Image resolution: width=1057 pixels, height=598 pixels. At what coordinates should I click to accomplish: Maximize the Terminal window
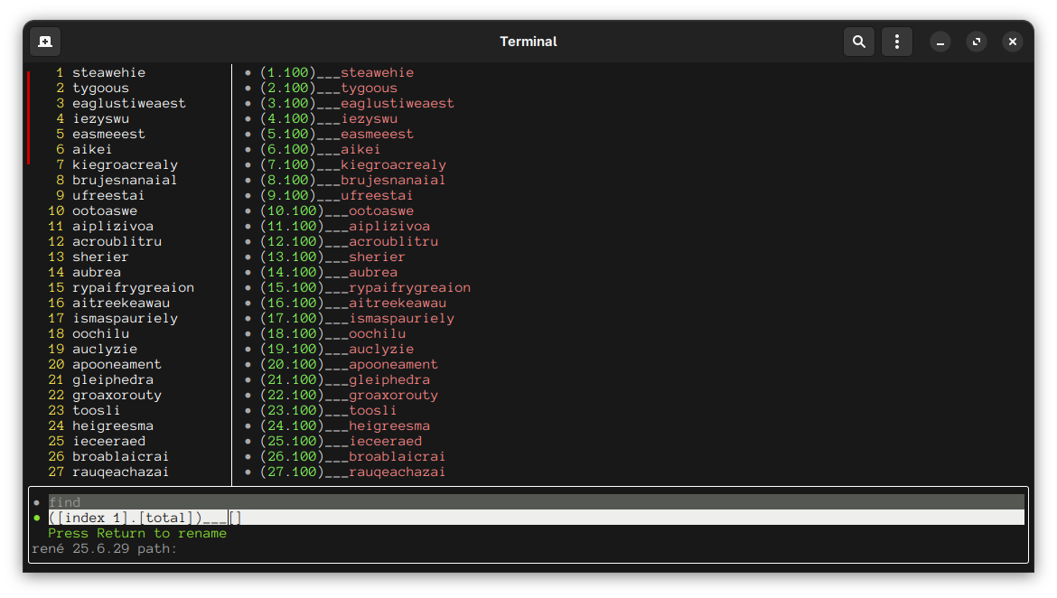click(x=977, y=42)
